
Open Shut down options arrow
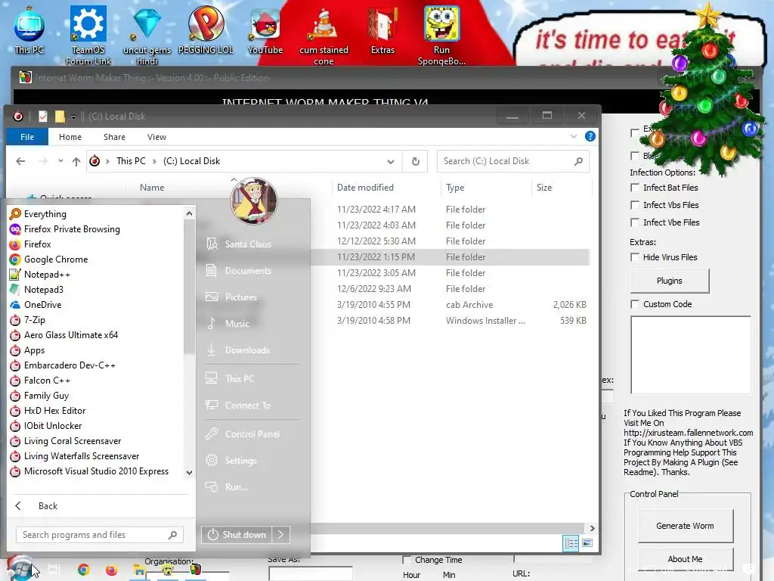(x=280, y=535)
